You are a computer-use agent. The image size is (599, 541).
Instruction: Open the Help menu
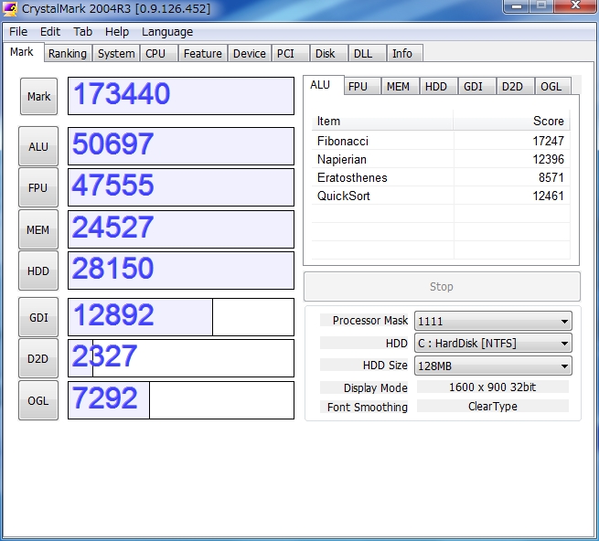point(117,32)
